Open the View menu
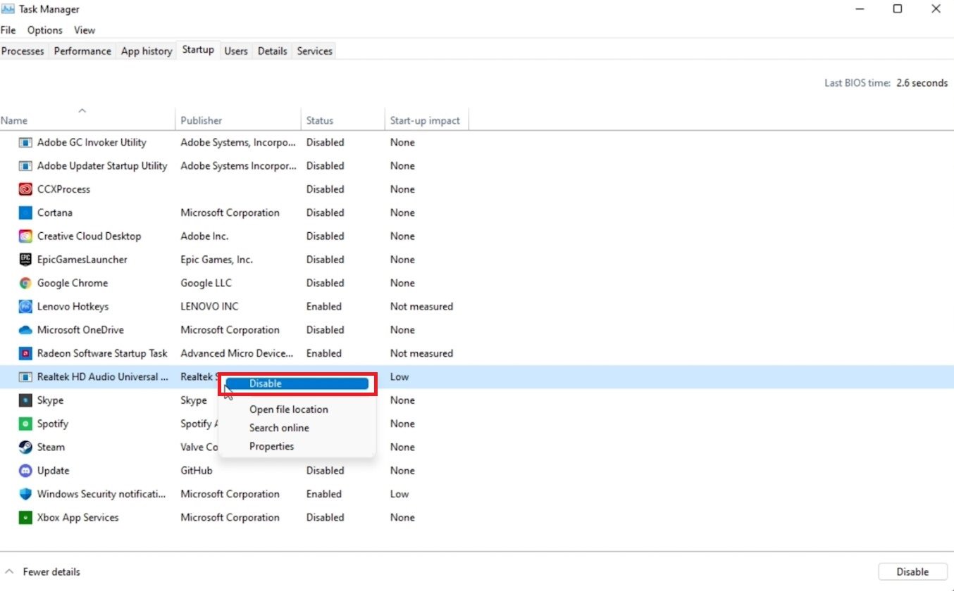The image size is (954, 591). click(x=85, y=30)
